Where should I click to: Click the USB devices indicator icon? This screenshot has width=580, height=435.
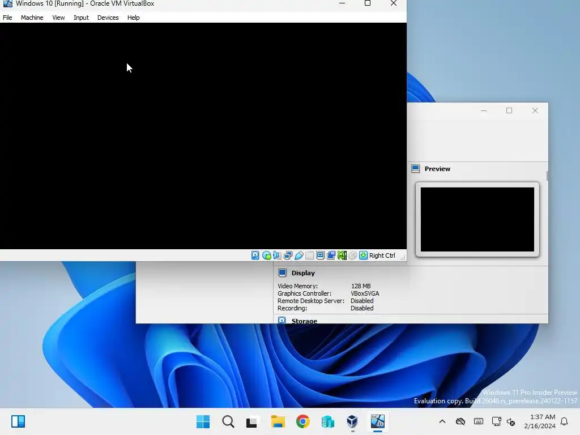pyautogui.click(x=299, y=255)
